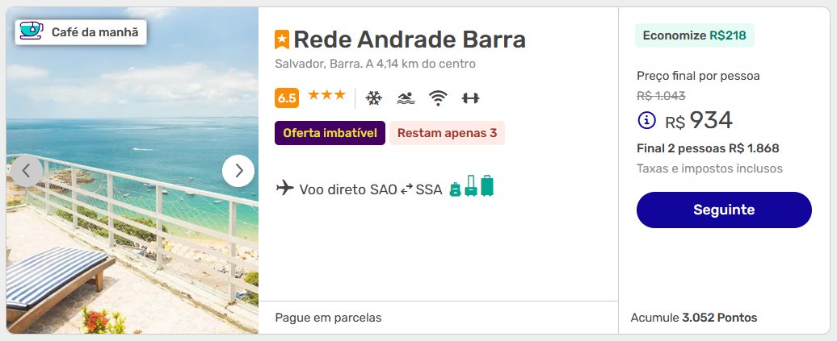
Task: Click the Pague em parcelas link
Action: [x=328, y=318]
